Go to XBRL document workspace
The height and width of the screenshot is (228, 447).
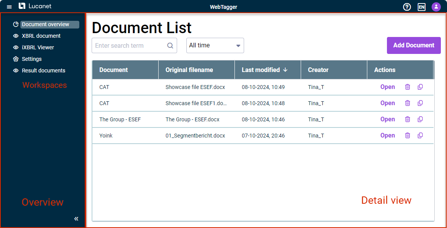point(41,36)
